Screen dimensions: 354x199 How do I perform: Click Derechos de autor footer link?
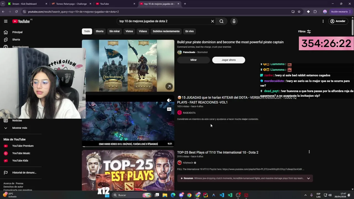coord(13,187)
